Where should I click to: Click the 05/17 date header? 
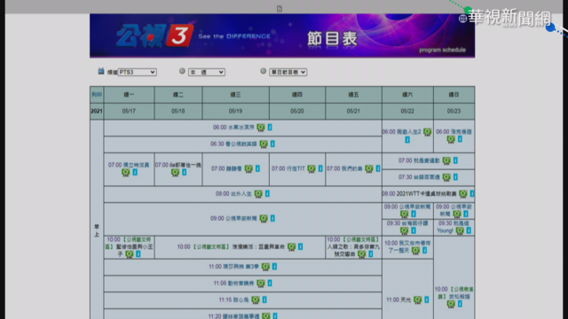(x=129, y=111)
